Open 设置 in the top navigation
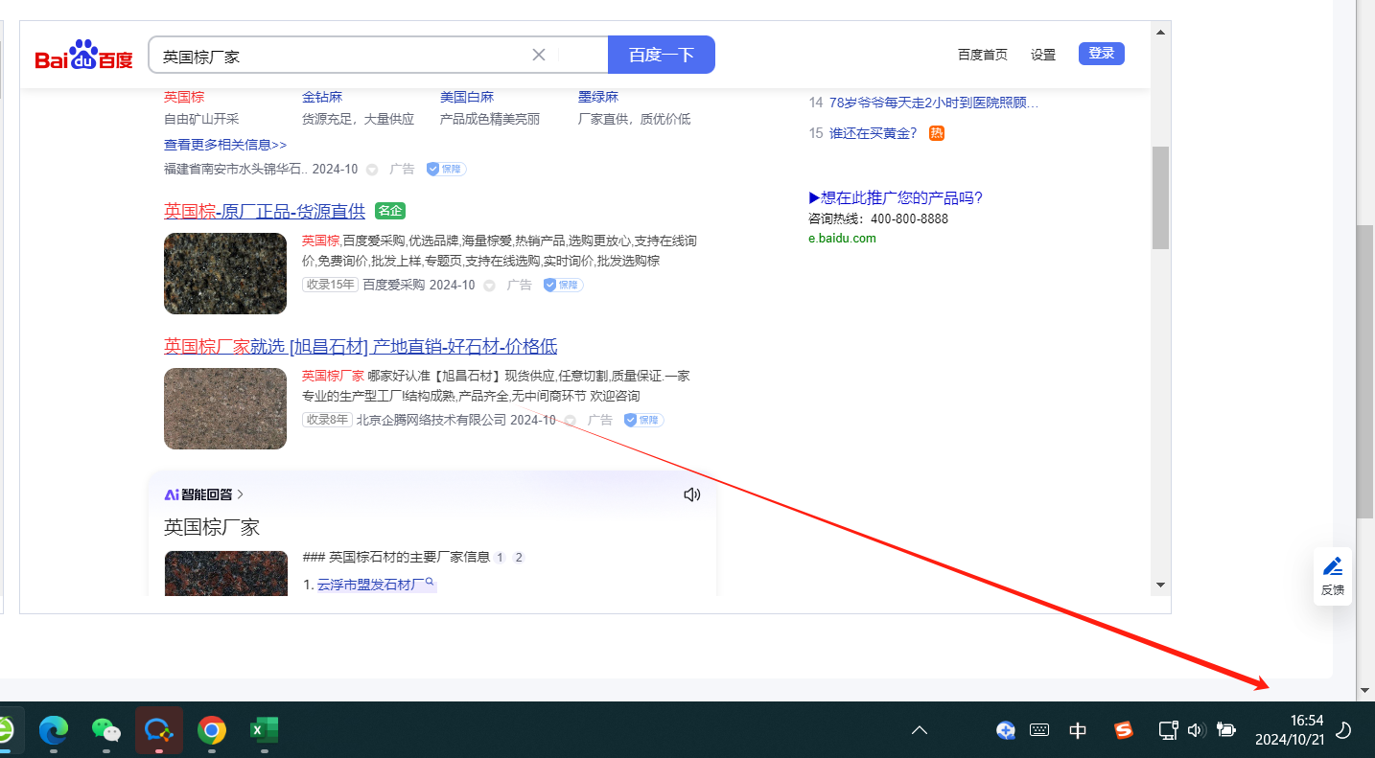1375x758 pixels. click(x=1043, y=55)
